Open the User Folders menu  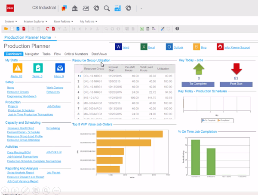[x=63, y=21]
